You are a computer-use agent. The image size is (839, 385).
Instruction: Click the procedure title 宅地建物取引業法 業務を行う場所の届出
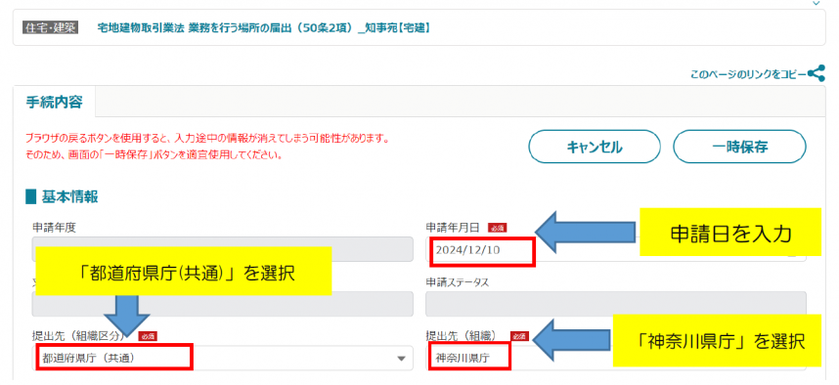click(264, 27)
